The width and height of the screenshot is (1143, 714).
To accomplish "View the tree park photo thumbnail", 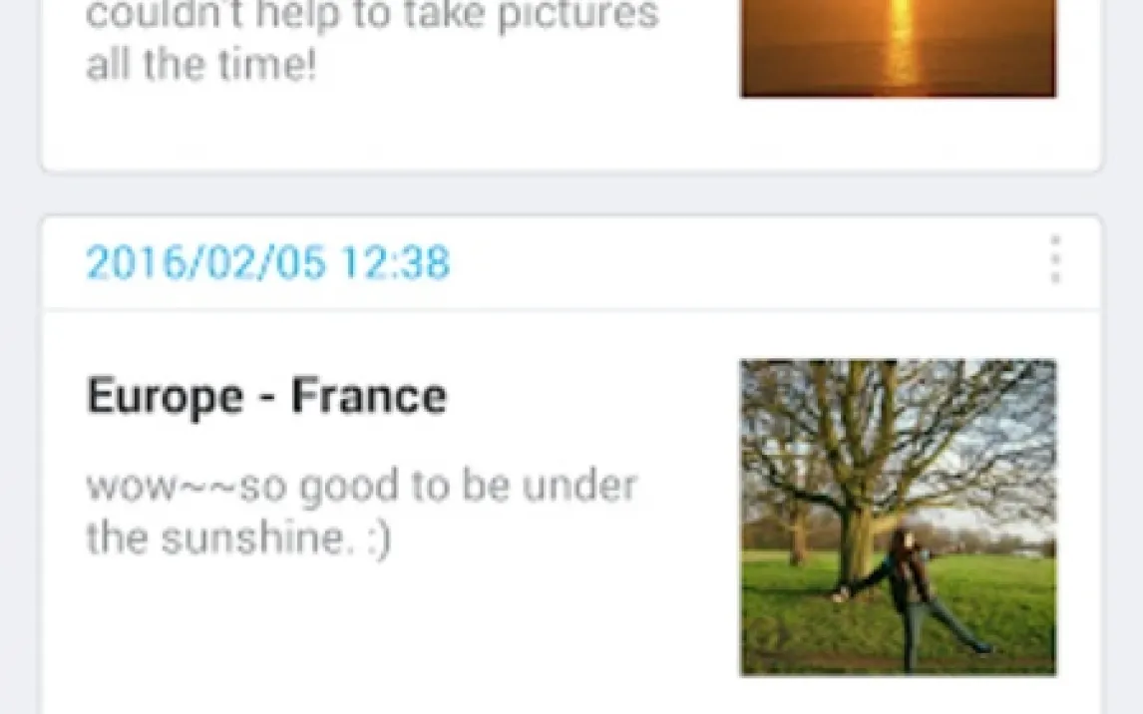I will 898,518.
